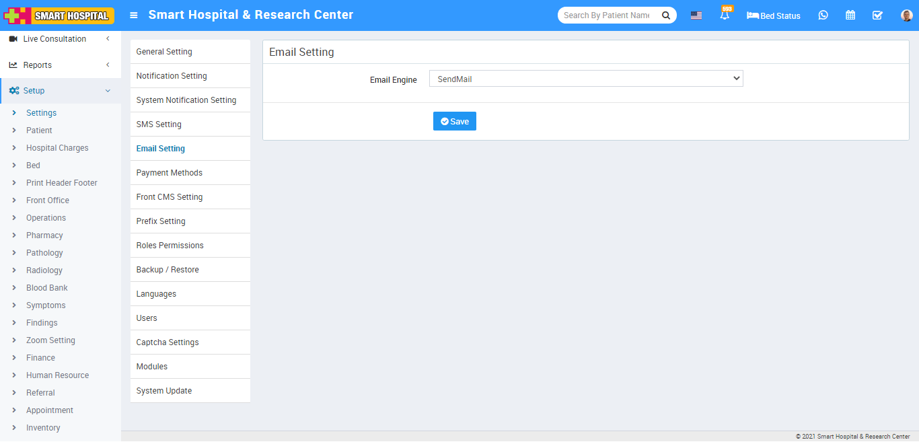Click the Search By Patient Name field
The height and width of the screenshot is (442, 919).
(607, 15)
